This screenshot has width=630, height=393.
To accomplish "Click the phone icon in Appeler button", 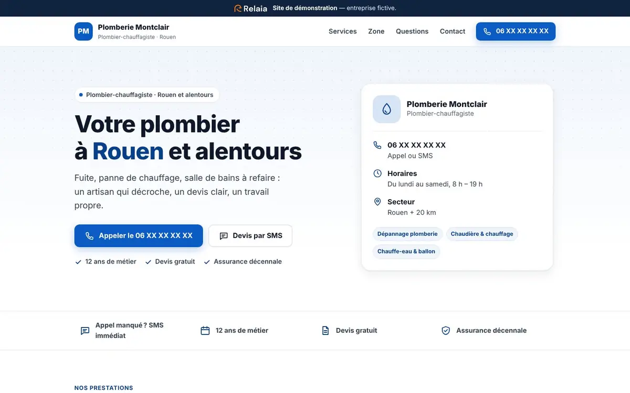I will [90, 236].
